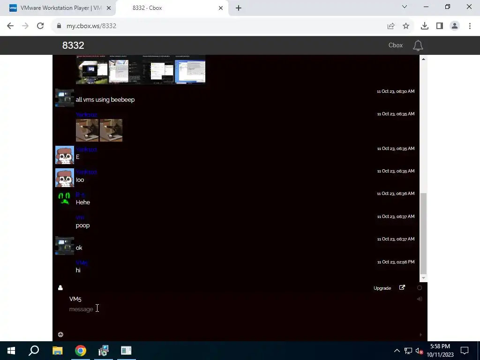Click the chat scrollbar thumb
Screen dimensions: 480x360
[x=423, y=233]
